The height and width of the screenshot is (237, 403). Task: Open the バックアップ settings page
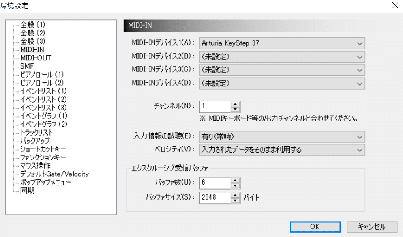35,141
